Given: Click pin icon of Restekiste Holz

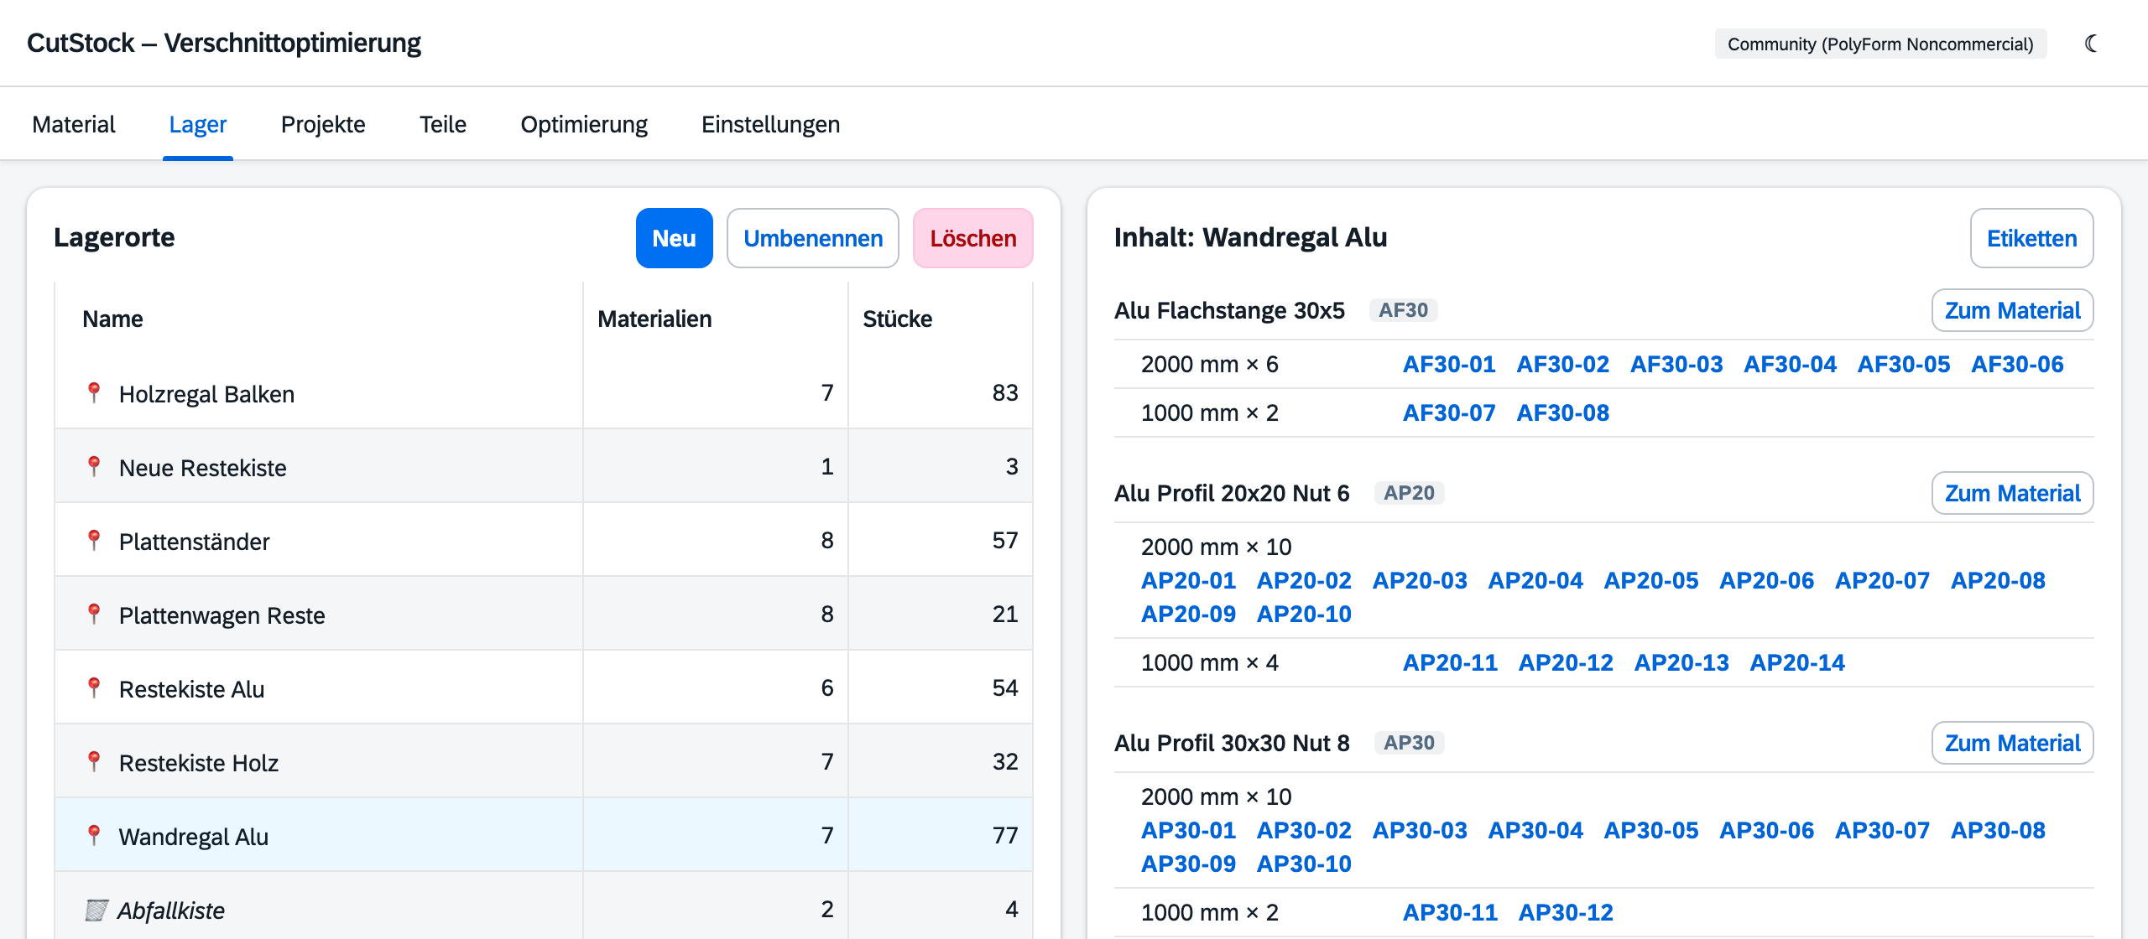Looking at the screenshot, I should pos(94,761).
